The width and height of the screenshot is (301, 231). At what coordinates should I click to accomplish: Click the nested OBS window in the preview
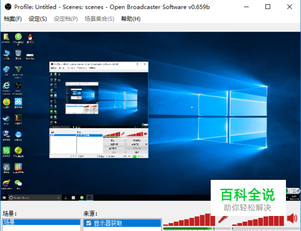pyautogui.click(x=99, y=109)
